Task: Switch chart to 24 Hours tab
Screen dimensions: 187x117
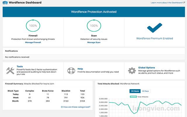Action: (135, 91)
